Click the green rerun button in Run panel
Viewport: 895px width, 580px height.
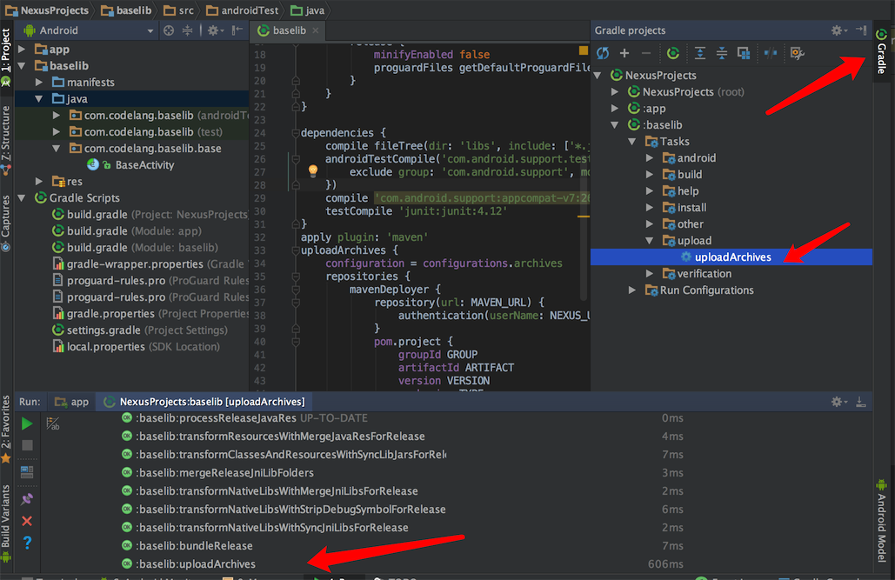pos(27,423)
